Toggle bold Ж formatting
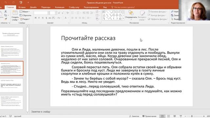210x118 pixels. tap(35, 18)
